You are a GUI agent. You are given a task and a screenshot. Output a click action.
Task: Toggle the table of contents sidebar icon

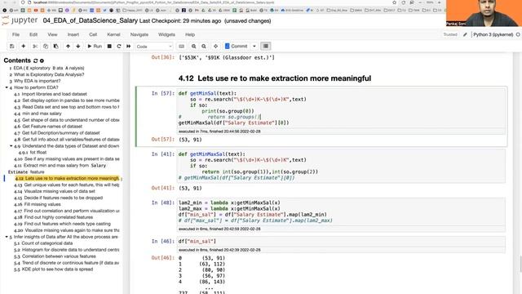coord(266,47)
